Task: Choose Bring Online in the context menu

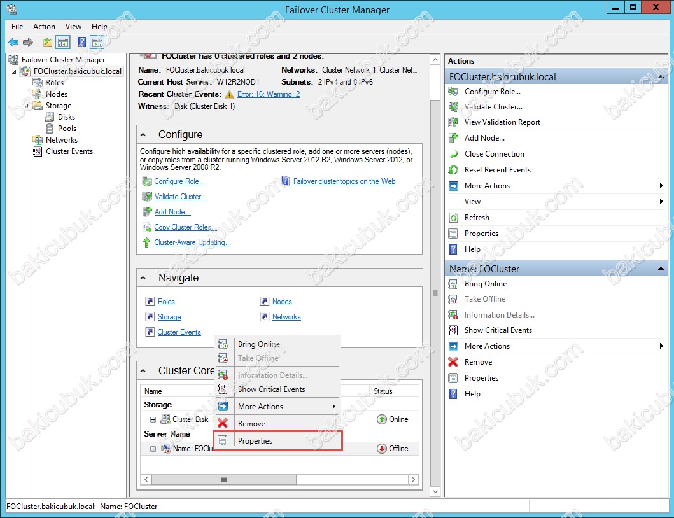Action: 277,344
